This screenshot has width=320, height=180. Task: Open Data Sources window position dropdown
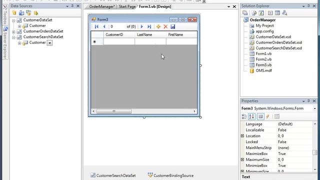[x=67, y=6]
